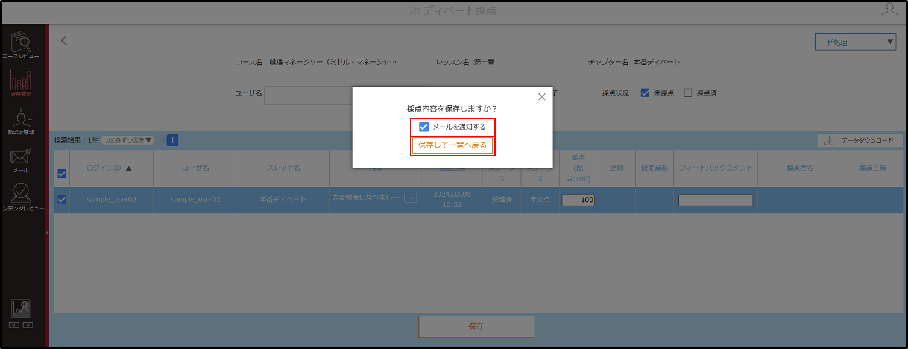The height and width of the screenshot is (349, 908).
Task: Open face authentication management icon
Action: (x=20, y=122)
